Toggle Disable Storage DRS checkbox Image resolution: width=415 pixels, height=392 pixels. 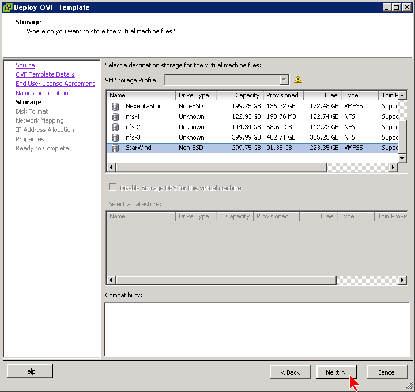[112, 187]
